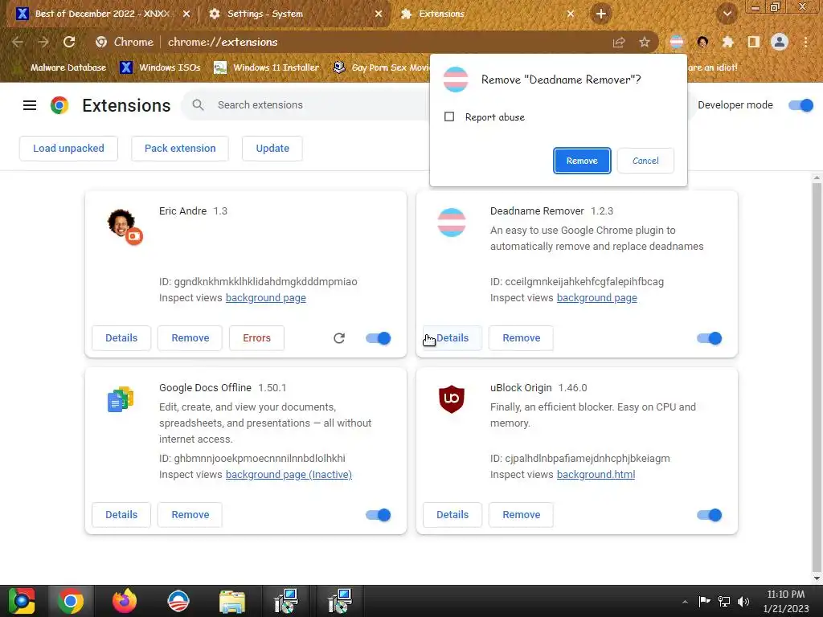Open Malware Database bookmark
Image resolution: width=823 pixels, height=617 pixels.
pyautogui.click(x=62, y=67)
